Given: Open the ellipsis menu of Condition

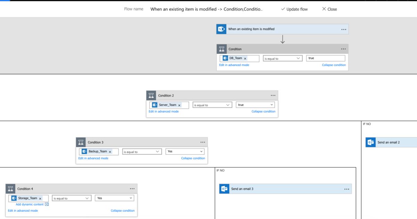Looking at the screenshot, I should (x=344, y=49).
